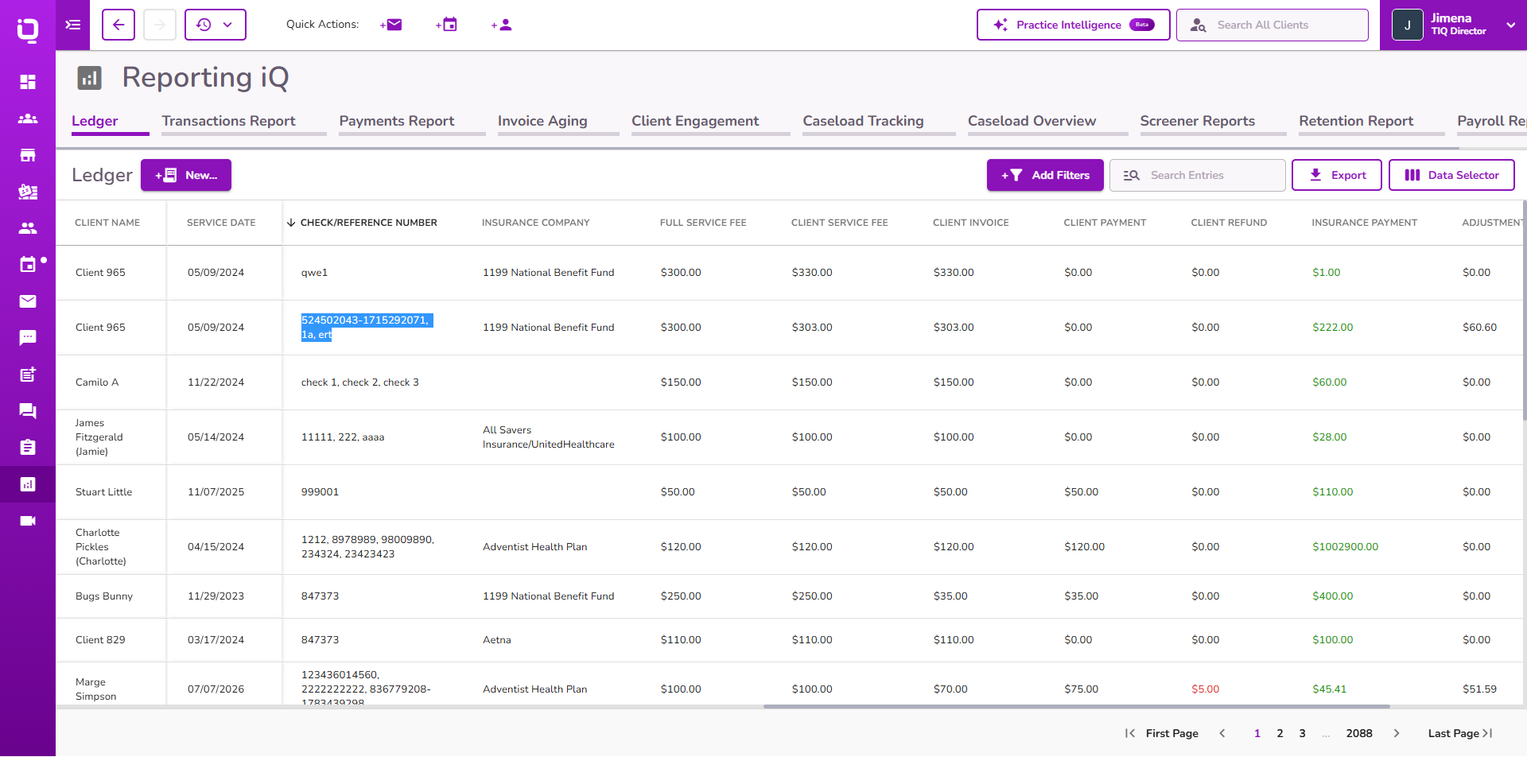Click the quick action add client icon
The width and height of the screenshot is (1527, 757).
[x=502, y=25]
